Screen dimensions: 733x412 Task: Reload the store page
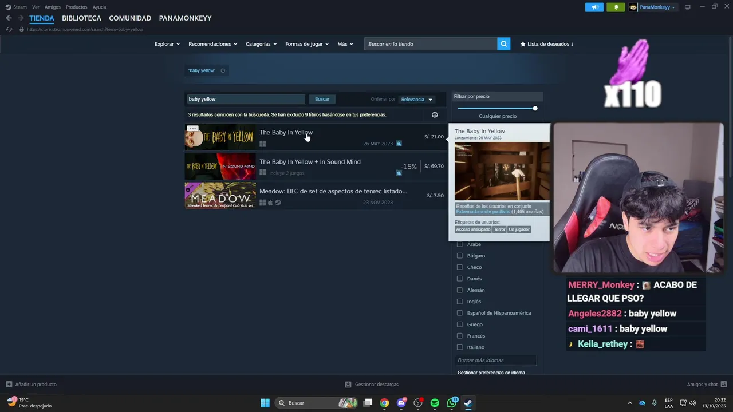tap(9, 29)
